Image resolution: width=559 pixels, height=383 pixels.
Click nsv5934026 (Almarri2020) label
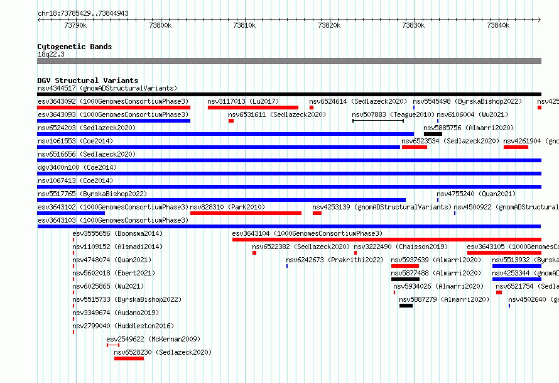click(x=438, y=286)
